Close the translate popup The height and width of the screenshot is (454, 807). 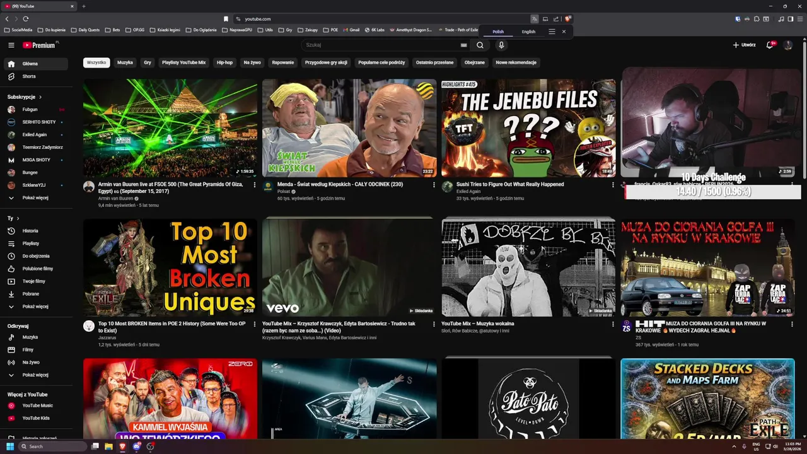[x=564, y=32]
